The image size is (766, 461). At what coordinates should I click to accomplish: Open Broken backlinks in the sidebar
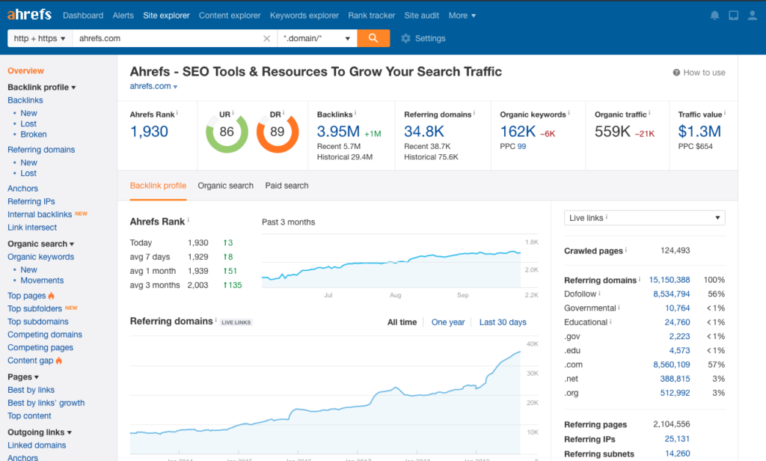point(34,135)
